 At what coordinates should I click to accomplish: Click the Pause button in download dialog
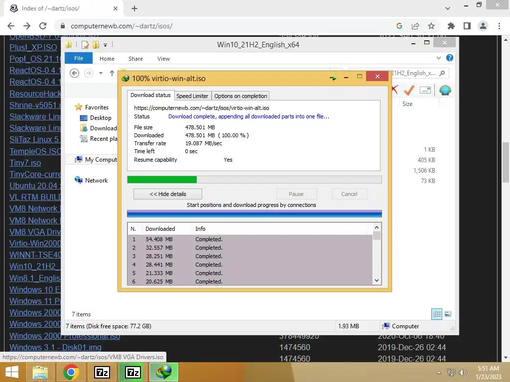(296, 194)
